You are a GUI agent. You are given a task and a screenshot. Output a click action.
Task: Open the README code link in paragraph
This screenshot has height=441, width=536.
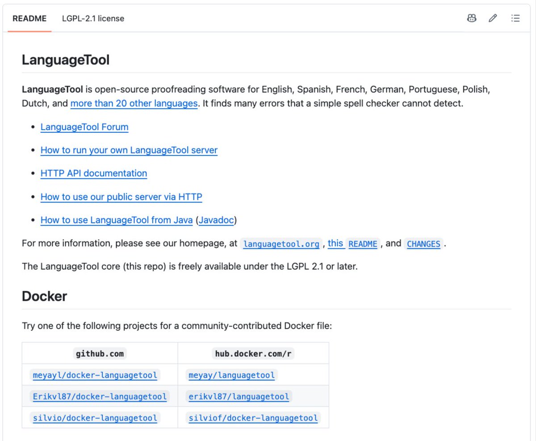[x=363, y=244]
